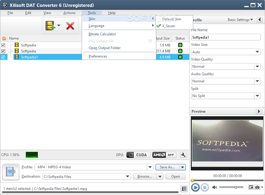Click the Stop button in Preview

tap(205, 188)
